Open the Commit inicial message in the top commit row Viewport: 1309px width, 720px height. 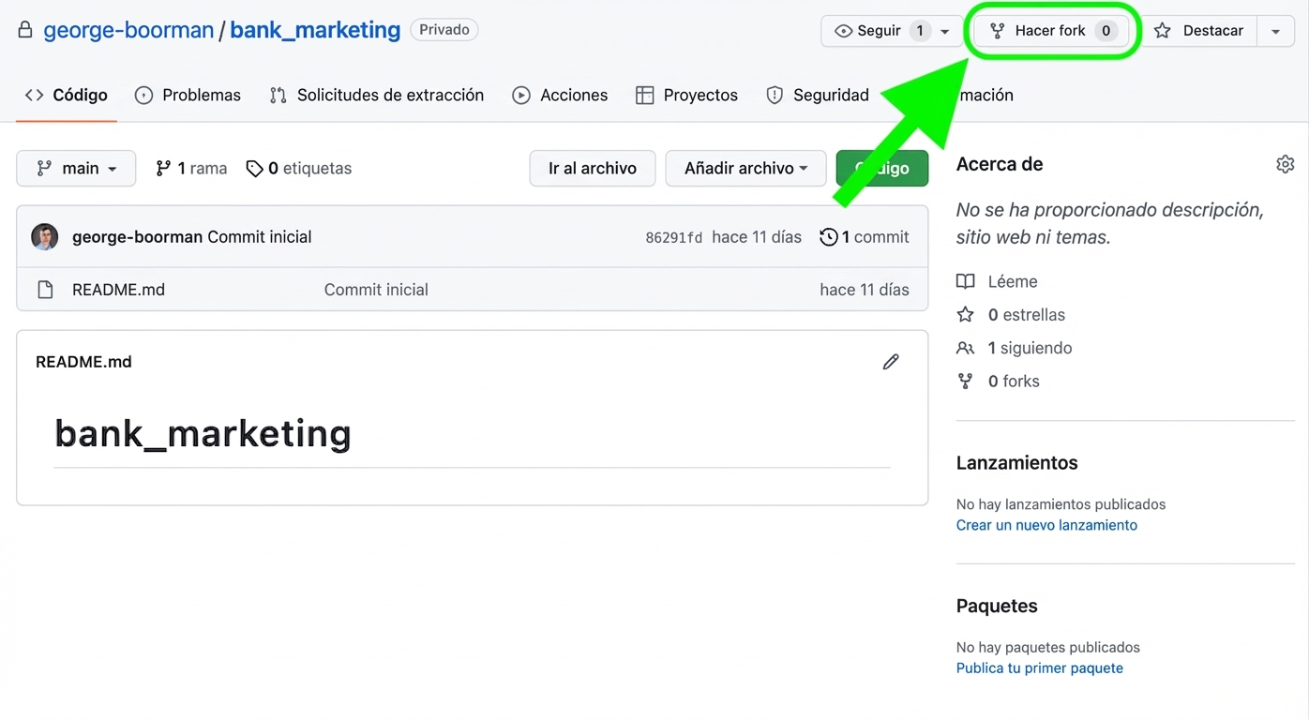pyautogui.click(x=260, y=237)
